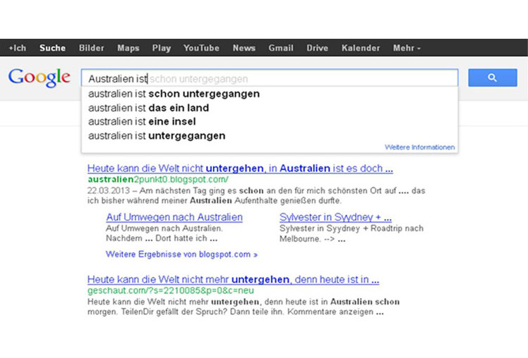Image resolution: width=528 pixels, height=358 pixels.
Task: Choose the last suggestion 'australien ist untergegangen'
Action: coord(270,136)
